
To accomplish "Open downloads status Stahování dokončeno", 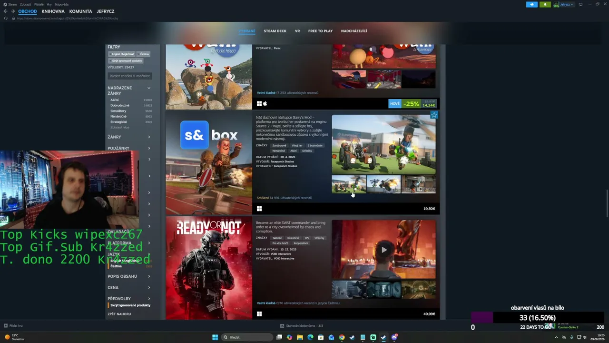I will 302,326.
